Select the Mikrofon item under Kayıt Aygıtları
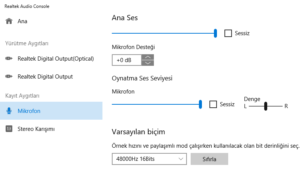 [x=29, y=111]
